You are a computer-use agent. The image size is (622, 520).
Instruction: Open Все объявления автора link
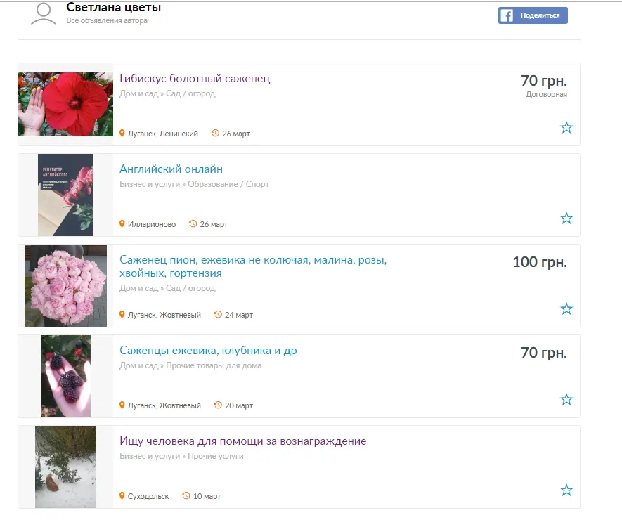point(107,20)
